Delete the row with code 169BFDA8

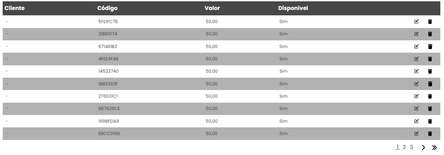430,121
